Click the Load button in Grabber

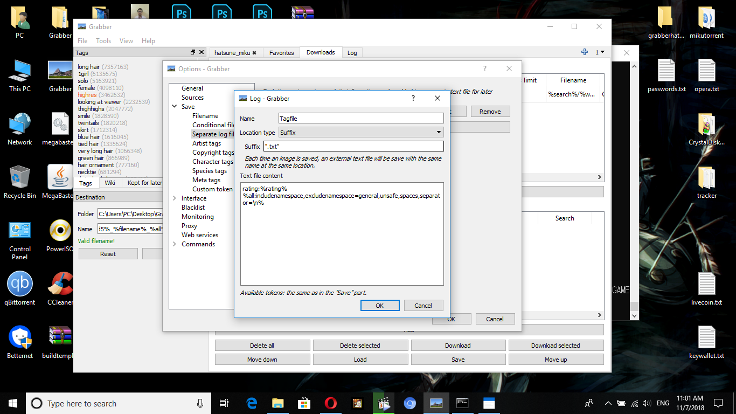tap(360, 360)
